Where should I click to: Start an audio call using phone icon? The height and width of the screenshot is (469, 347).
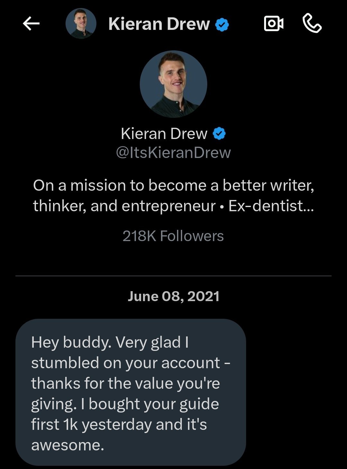click(312, 24)
